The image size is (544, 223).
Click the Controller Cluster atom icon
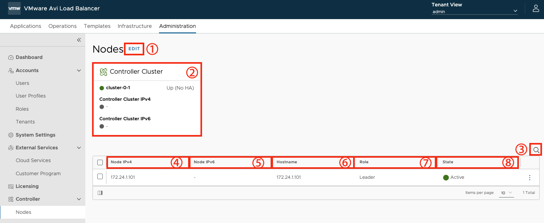103,72
